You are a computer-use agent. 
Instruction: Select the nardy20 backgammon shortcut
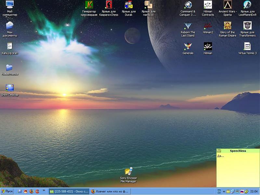[x=148, y=5]
